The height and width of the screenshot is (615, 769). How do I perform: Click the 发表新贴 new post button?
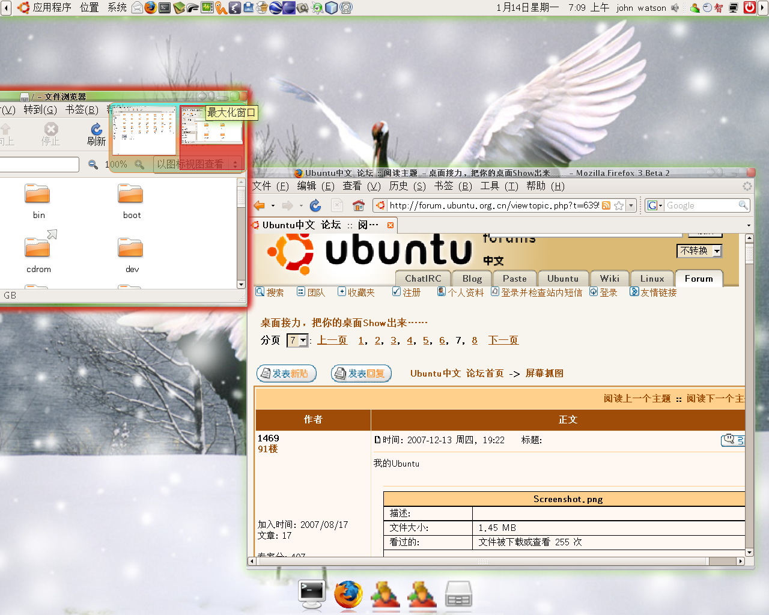(286, 374)
